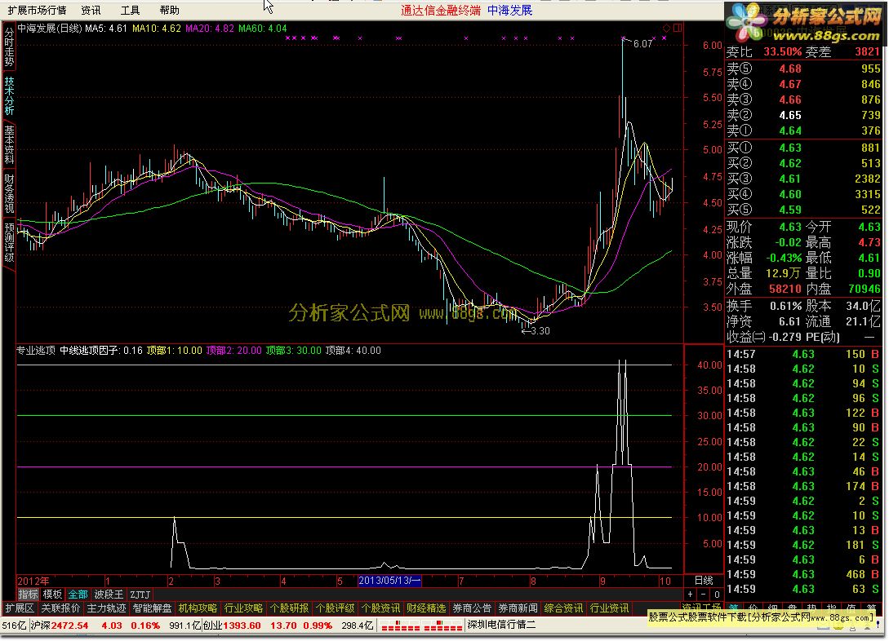Screen dimensions: 889x641
Task: Open the 帮助 menu
Action: click(169, 10)
